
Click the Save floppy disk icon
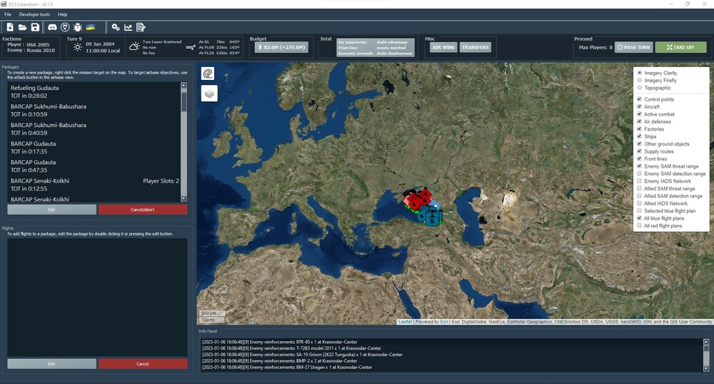(x=35, y=27)
